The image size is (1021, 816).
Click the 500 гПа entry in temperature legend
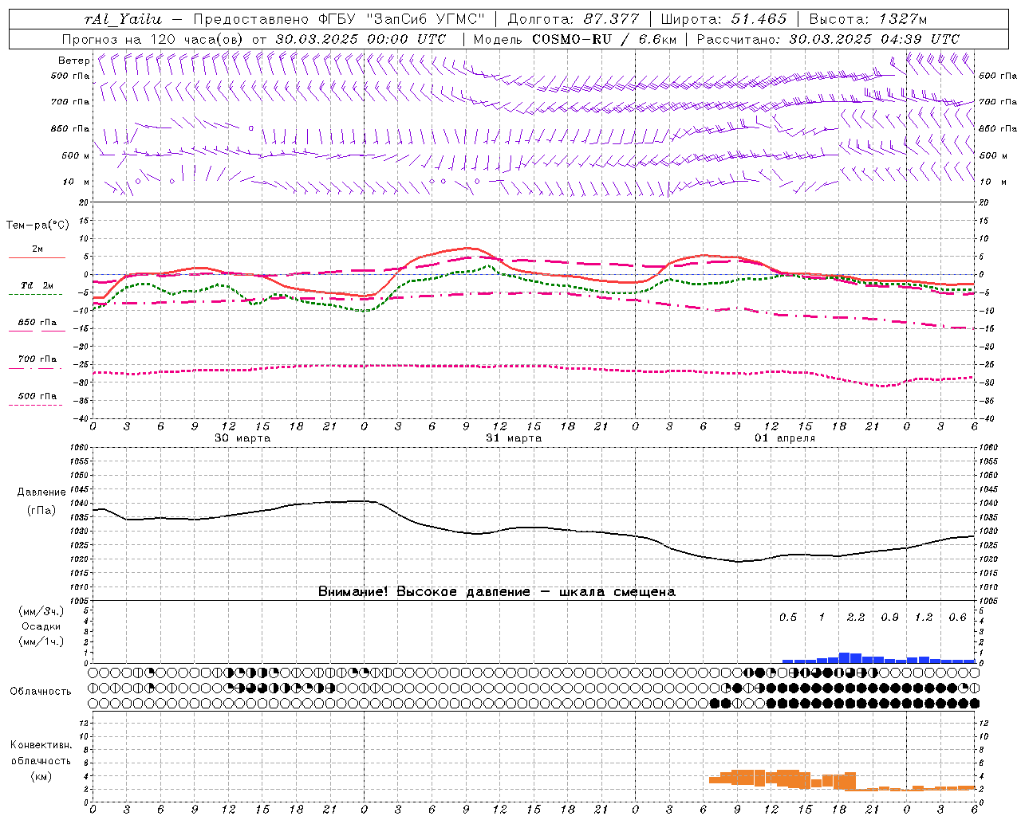point(37,396)
